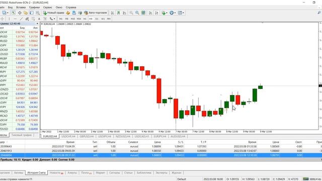Zoom out the chart
Screen dimensions: 322x181
coord(137,13)
